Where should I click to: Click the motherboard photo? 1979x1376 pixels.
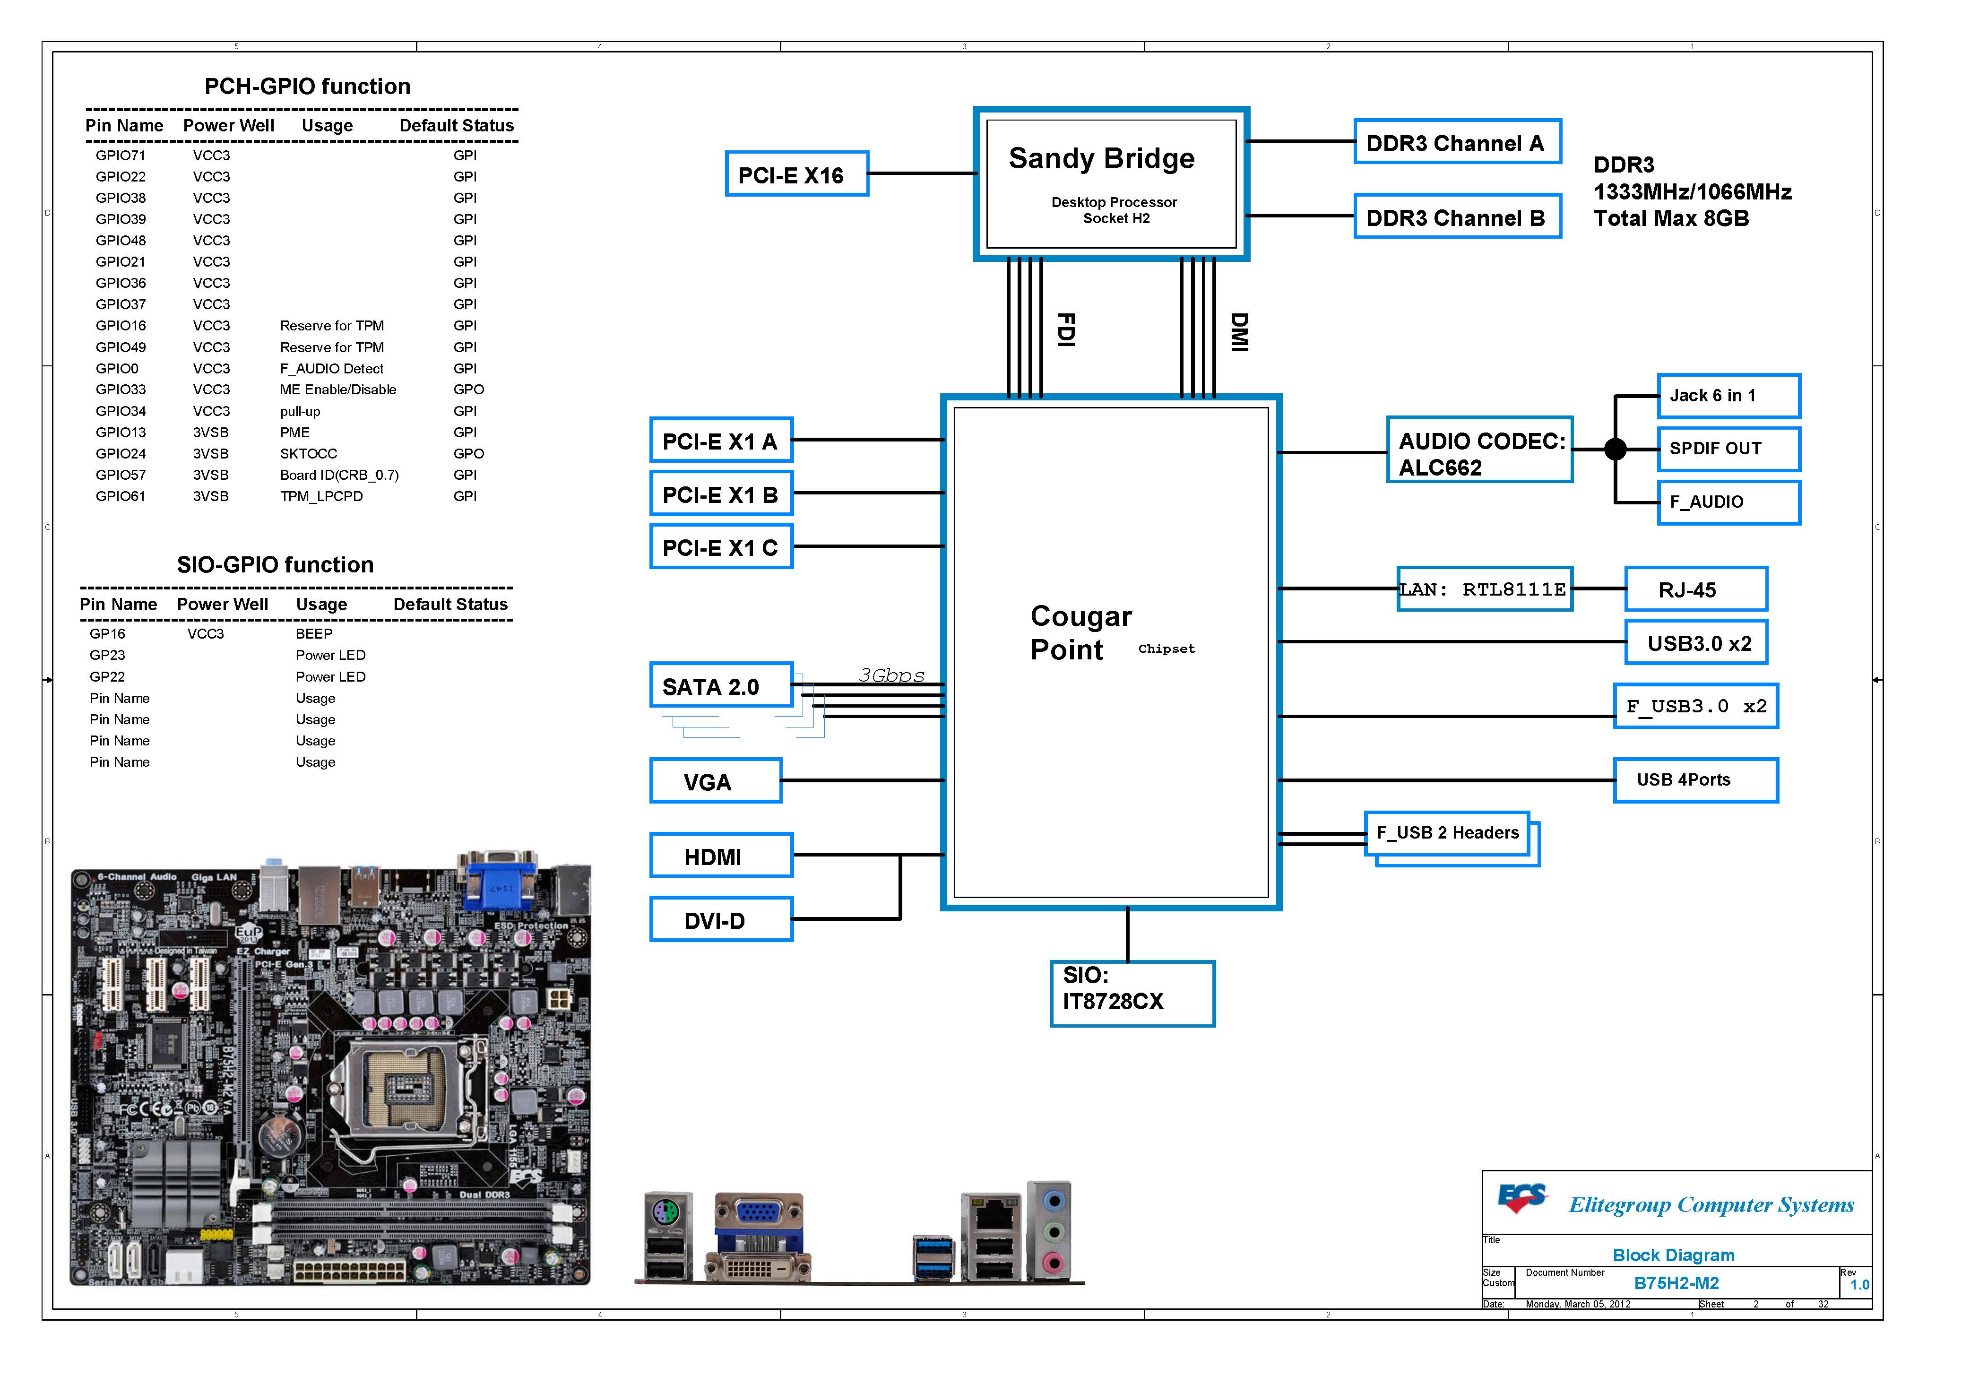pyautogui.click(x=330, y=1069)
